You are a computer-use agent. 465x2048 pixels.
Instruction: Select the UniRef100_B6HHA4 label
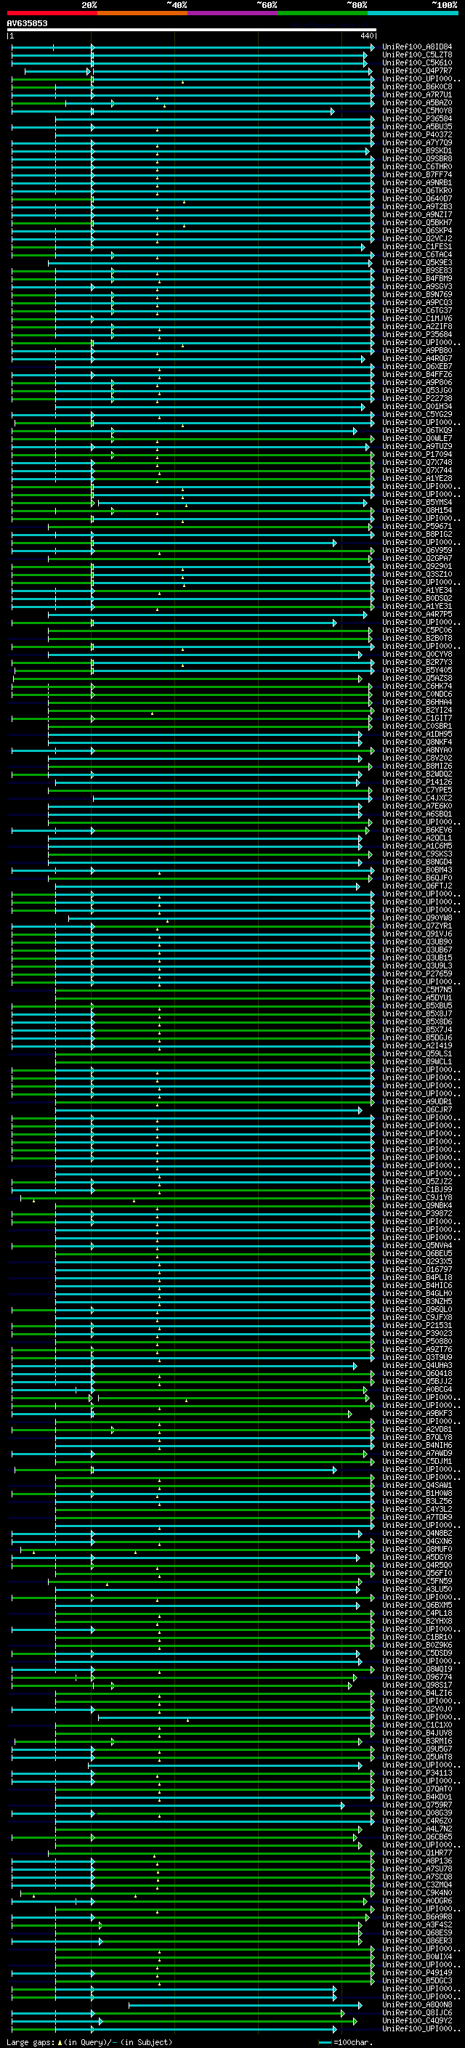pyautogui.click(x=417, y=702)
